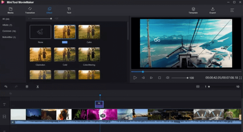Filter by Common (16) effects
The image size is (243, 132).
pyautogui.click(x=9, y=31)
